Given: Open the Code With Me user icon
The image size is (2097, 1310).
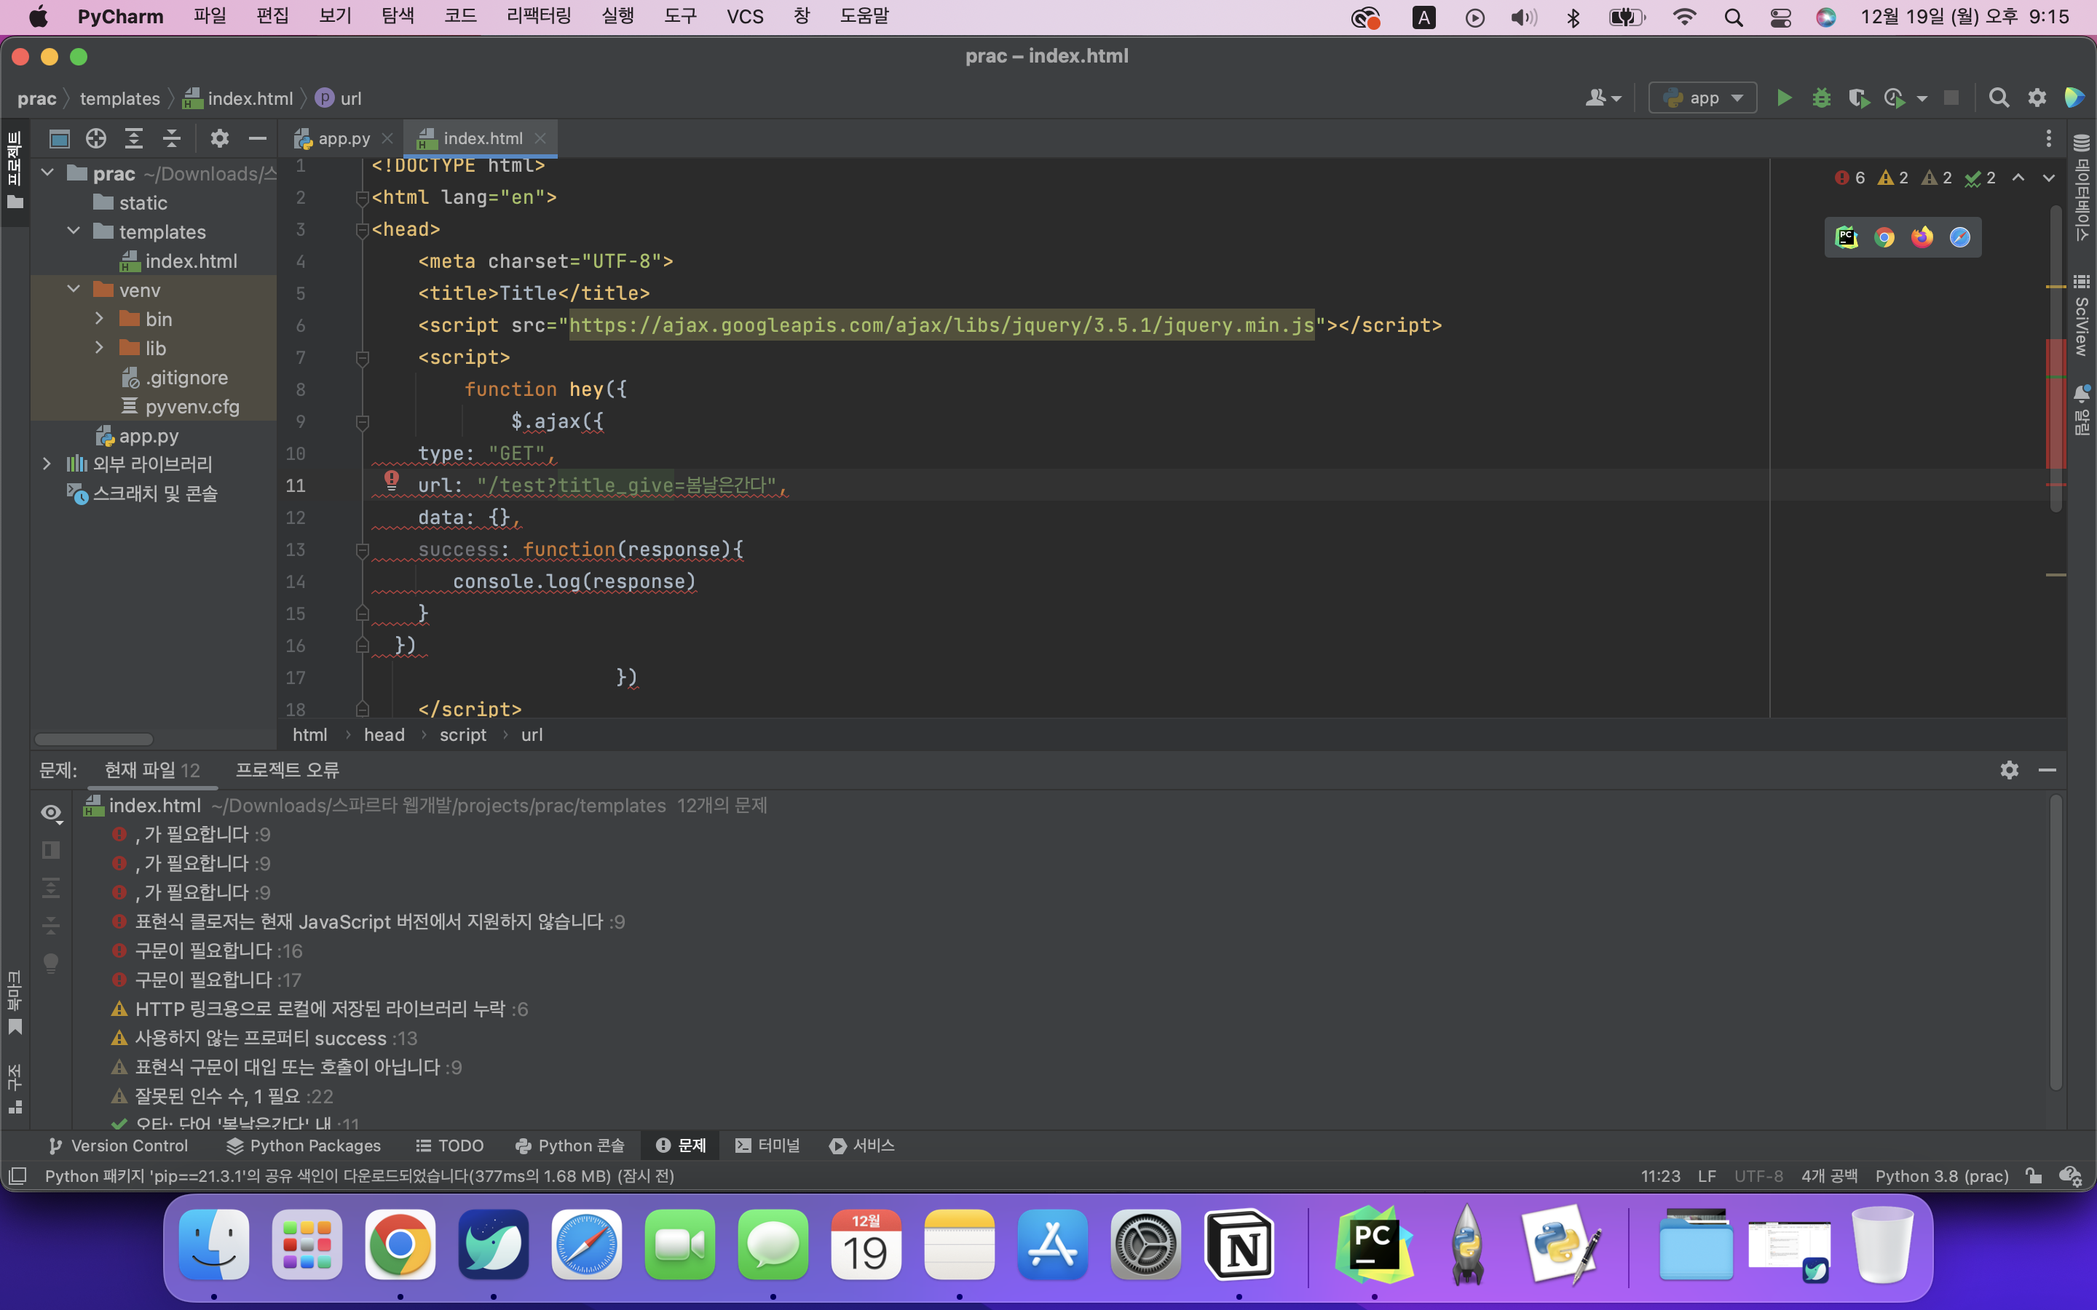Looking at the screenshot, I should click(1602, 98).
